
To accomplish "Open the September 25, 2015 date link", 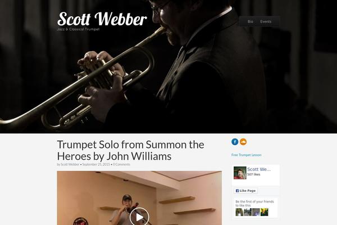I will [x=96, y=164].
